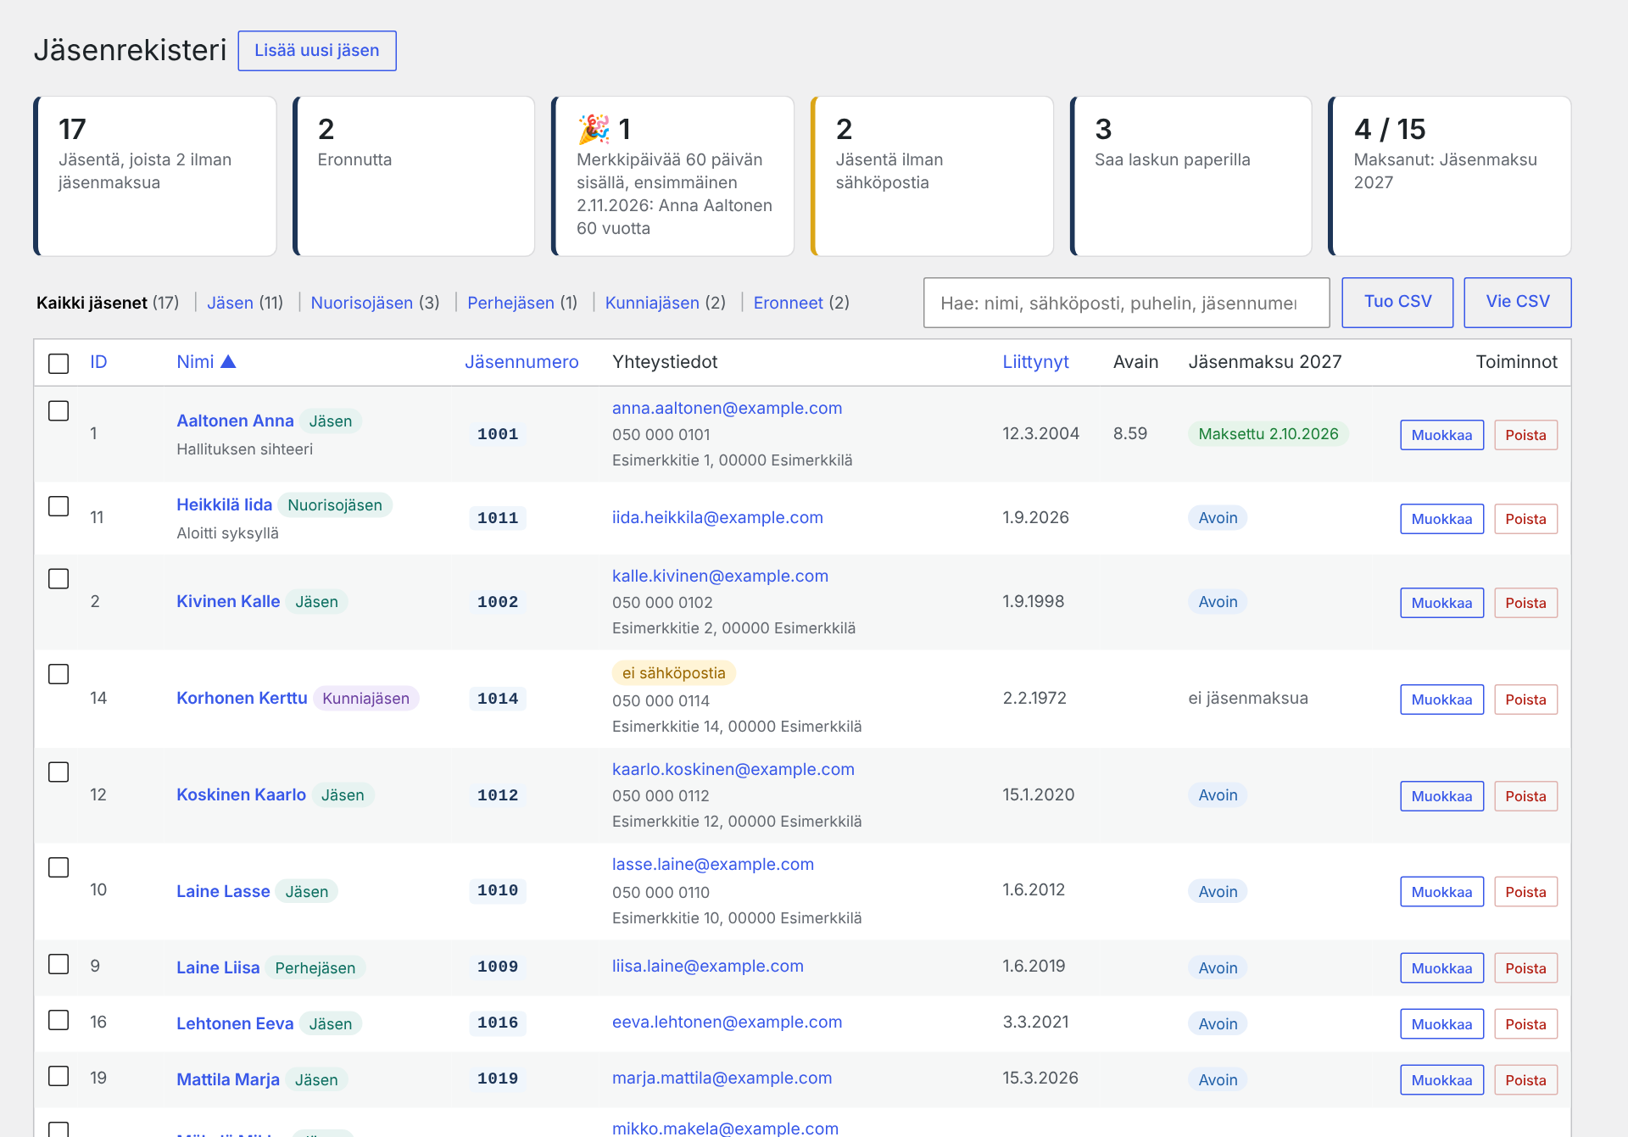
Task: Sort table by Jäsennumero column
Action: (x=521, y=362)
